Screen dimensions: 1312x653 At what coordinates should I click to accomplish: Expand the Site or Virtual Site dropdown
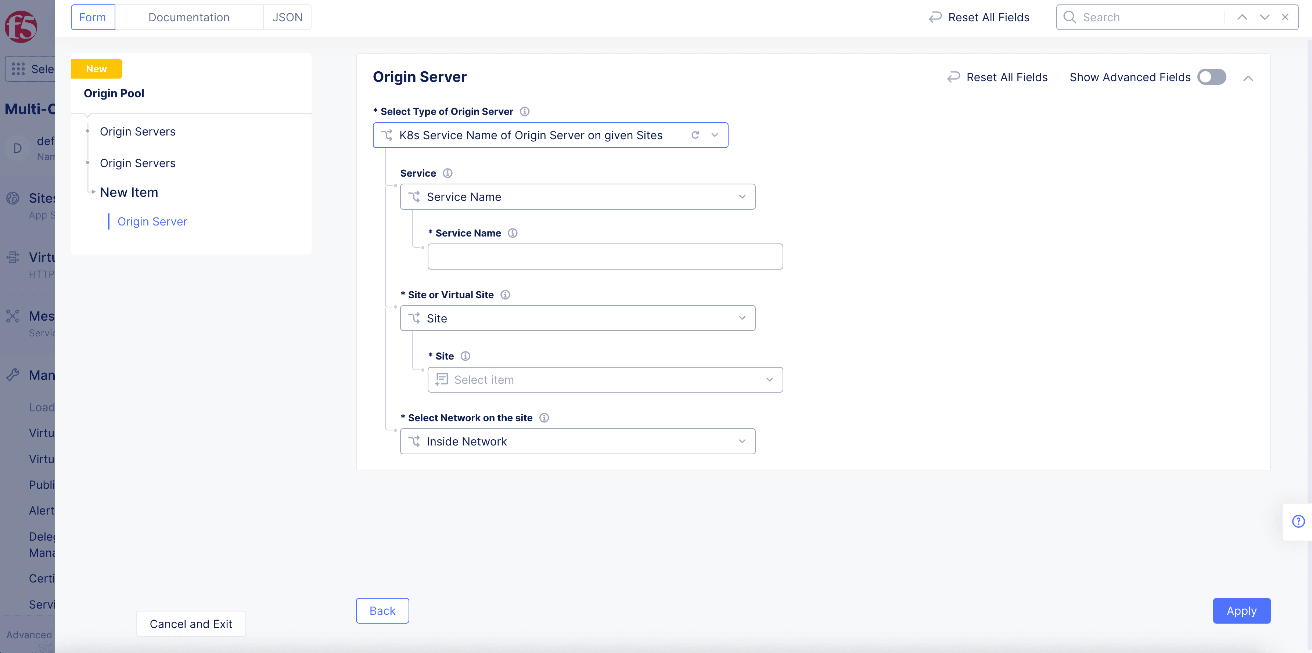point(576,318)
